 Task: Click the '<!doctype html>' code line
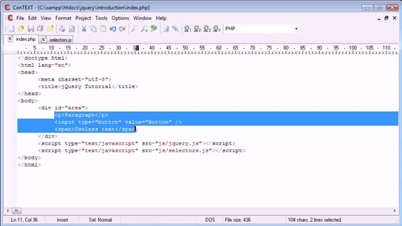pos(43,58)
